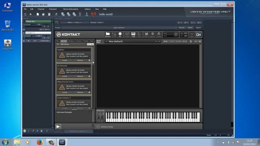Open the Kontakt Files disk menu icon
260x146 pixels.
click(x=146, y=34)
